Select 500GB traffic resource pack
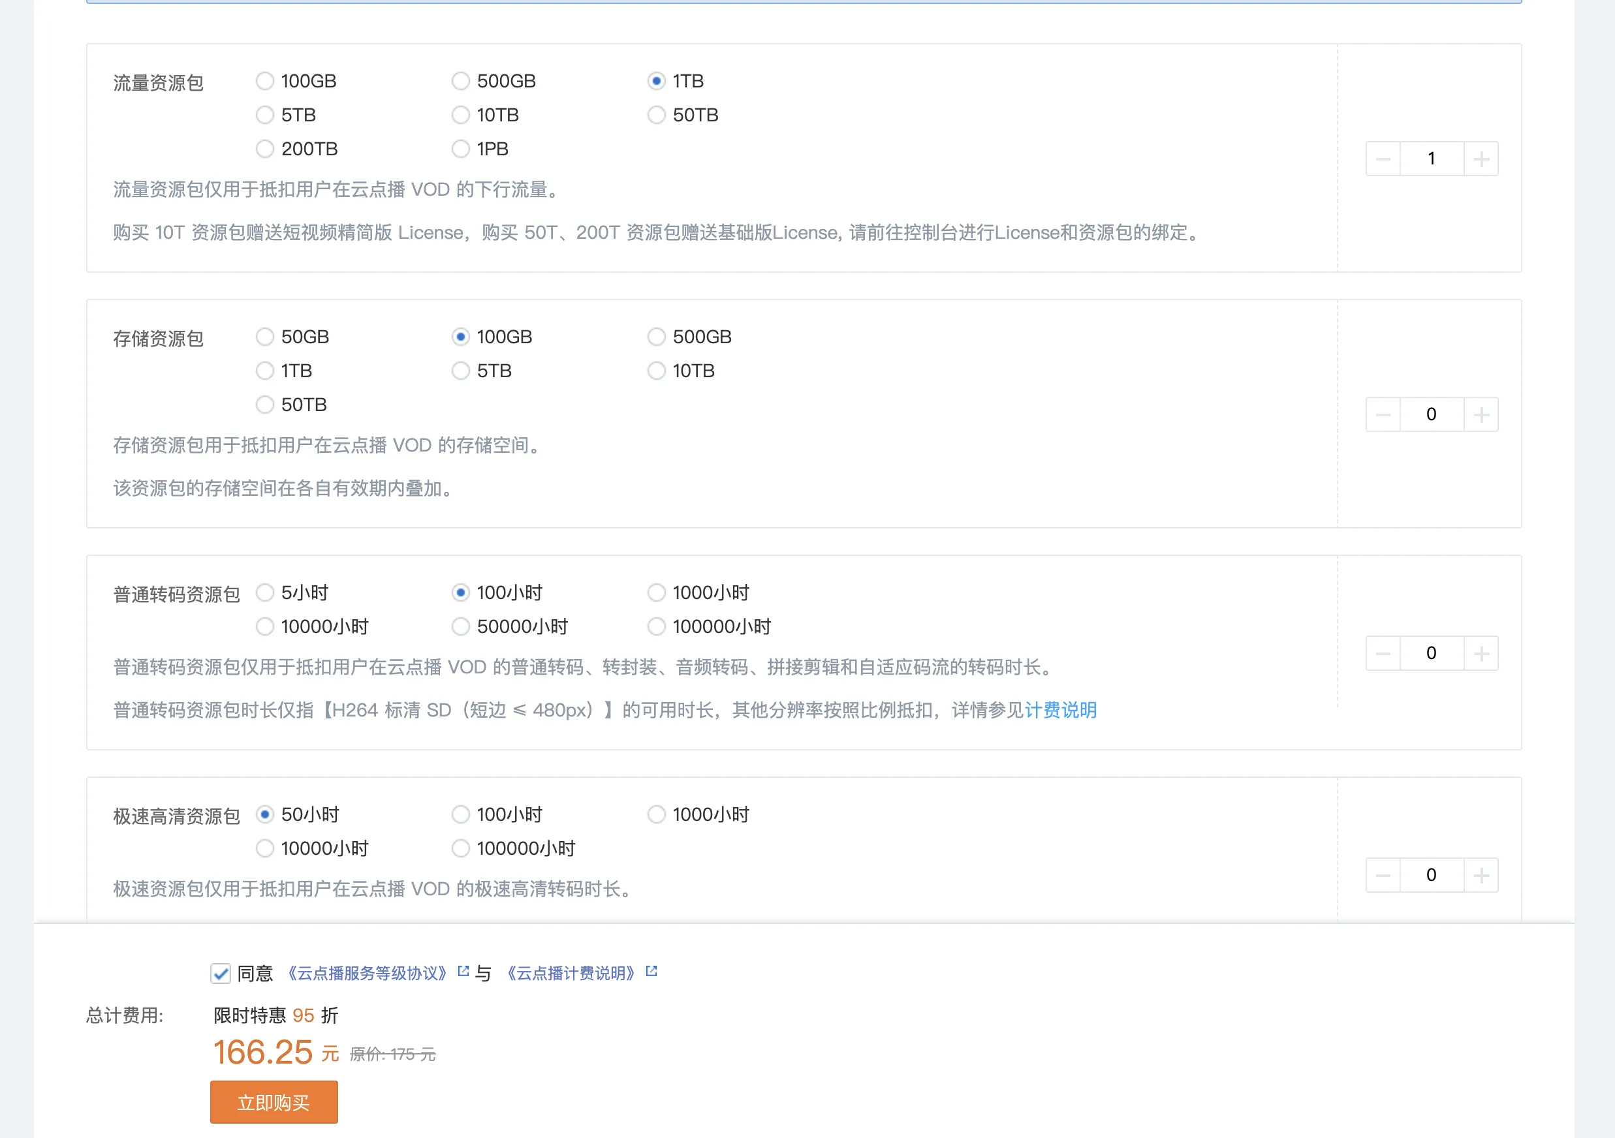This screenshot has width=1615, height=1138. (x=460, y=82)
